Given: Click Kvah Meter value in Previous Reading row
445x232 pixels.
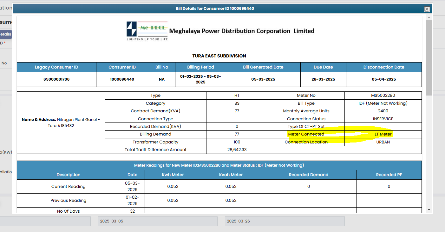Looking at the screenshot, I should point(231,201).
